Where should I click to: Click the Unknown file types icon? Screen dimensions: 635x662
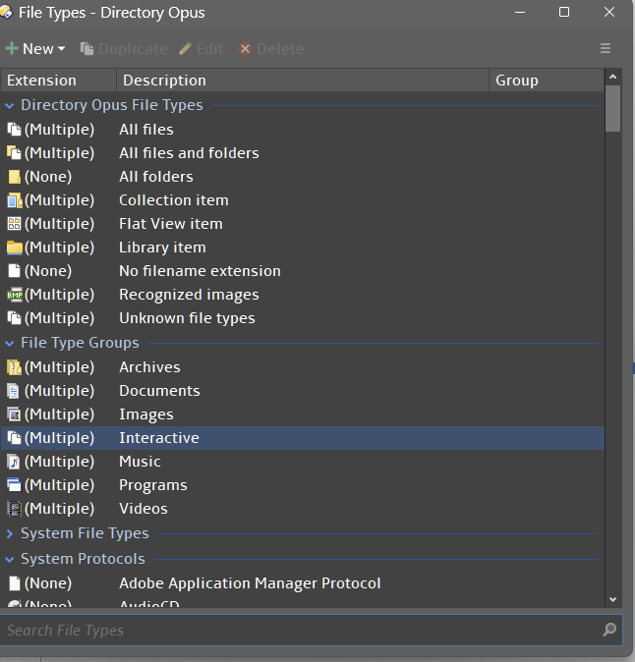[14, 318]
